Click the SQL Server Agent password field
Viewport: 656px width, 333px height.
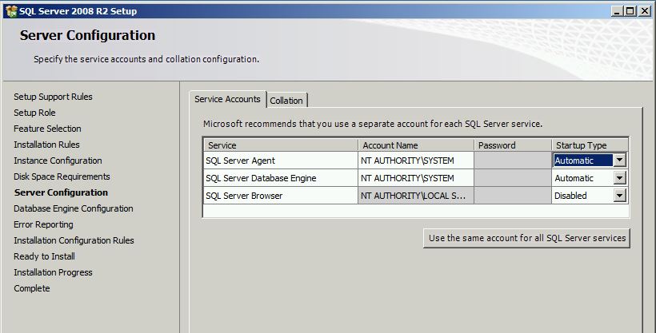(x=512, y=161)
